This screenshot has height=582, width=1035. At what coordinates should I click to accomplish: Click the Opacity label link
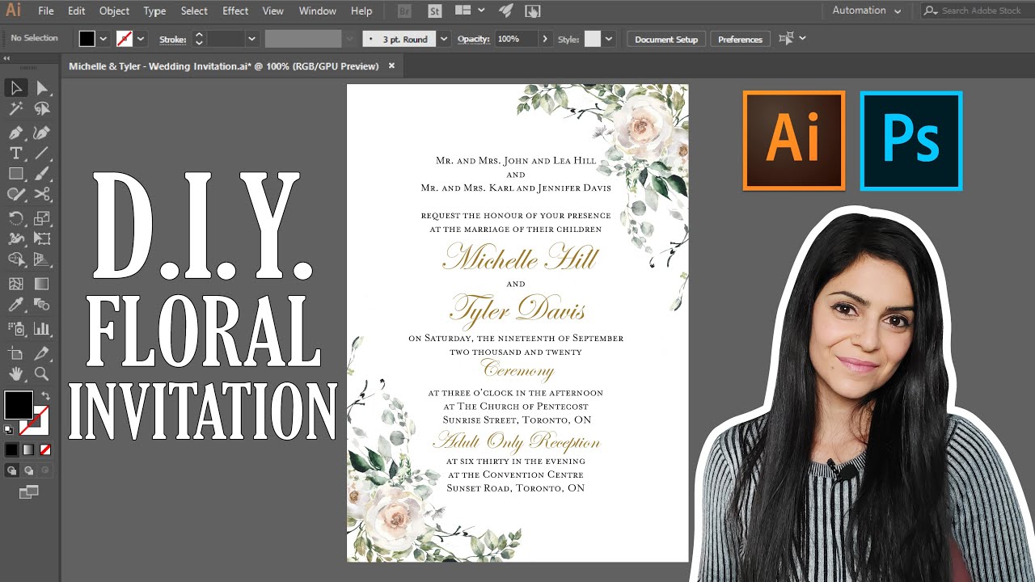click(474, 39)
